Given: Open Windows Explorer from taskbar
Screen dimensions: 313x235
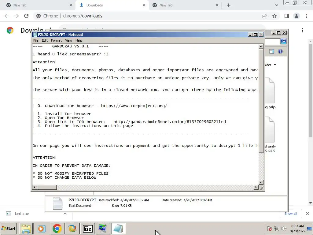Looking at the screenshot, I should 26,229.
